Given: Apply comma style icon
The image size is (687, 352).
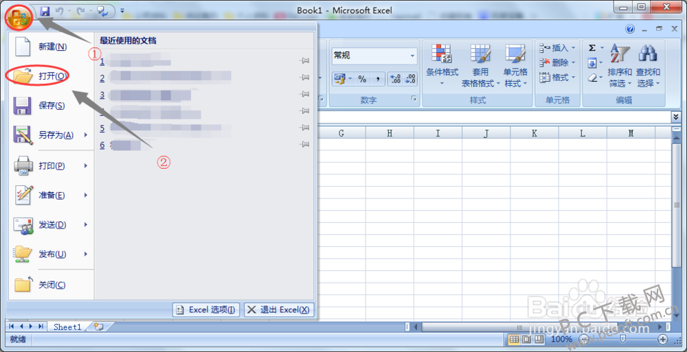Looking at the screenshot, I should click(x=378, y=79).
